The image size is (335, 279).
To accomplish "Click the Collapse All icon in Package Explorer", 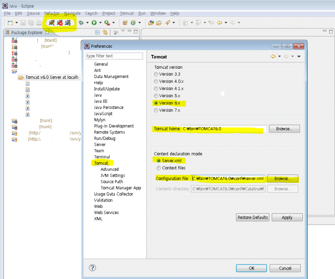I will [x=98, y=32].
